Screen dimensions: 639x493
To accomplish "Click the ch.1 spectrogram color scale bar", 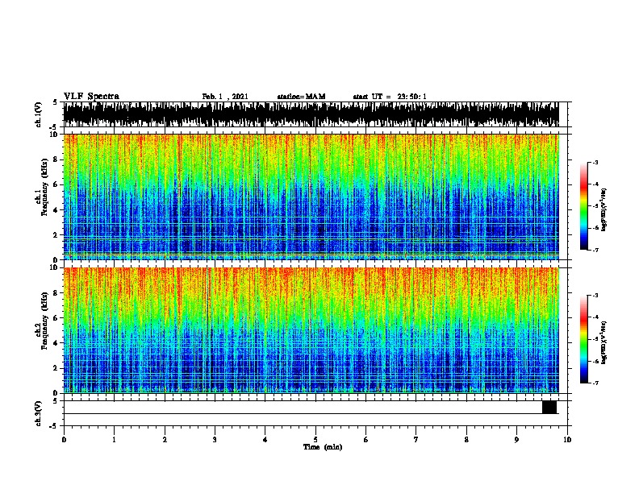I will pos(584,206).
